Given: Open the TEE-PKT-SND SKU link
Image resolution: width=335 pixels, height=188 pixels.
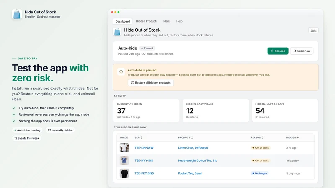Looking at the screenshot, I should 144,173.
